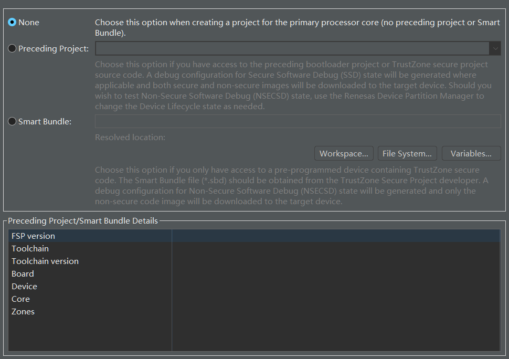
Task: Click the Resolved location label
Action: click(130, 138)
